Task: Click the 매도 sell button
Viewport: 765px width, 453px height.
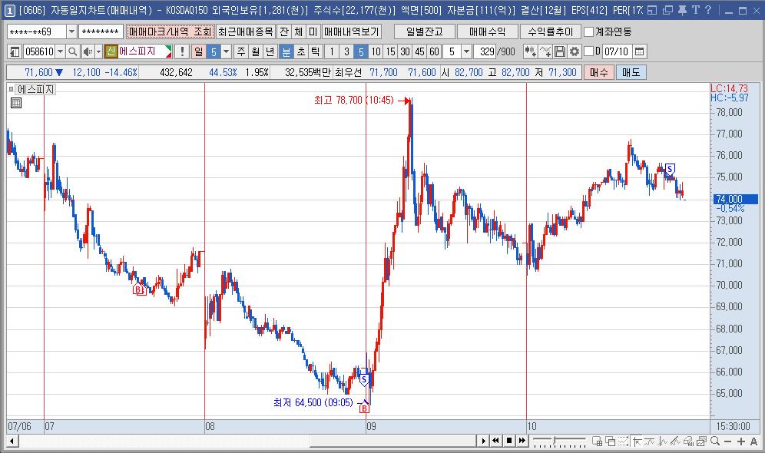Action: point(631,73)
